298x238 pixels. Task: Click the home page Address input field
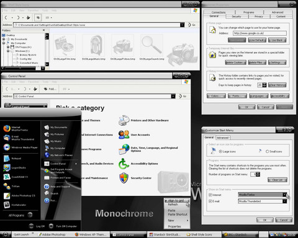260,33
